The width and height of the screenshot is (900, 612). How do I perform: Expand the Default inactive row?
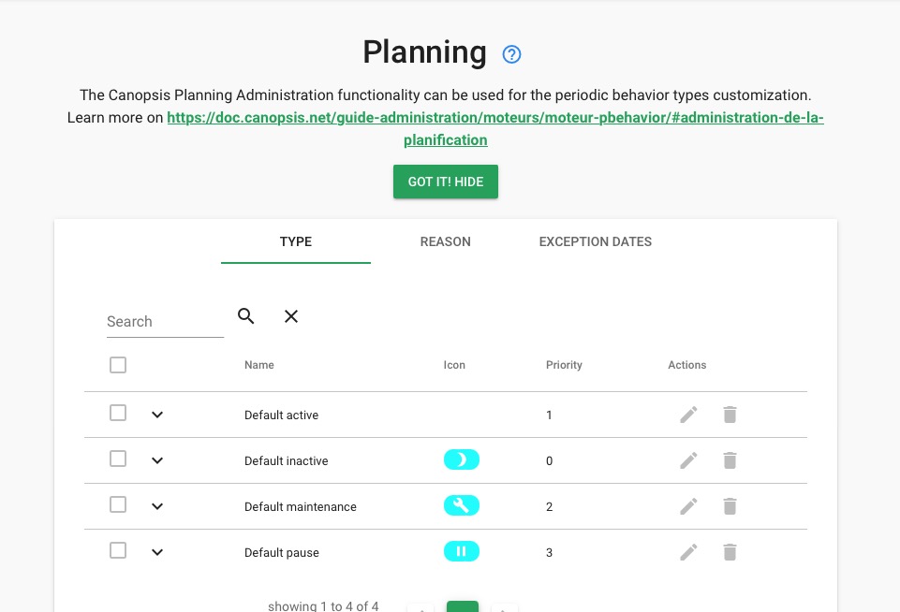[x=156, y=459]
